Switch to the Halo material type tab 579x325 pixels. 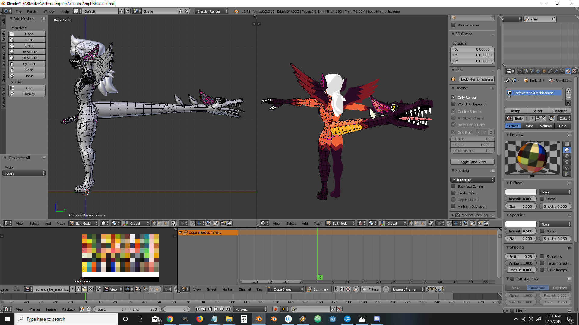click(x=562, y=126)
